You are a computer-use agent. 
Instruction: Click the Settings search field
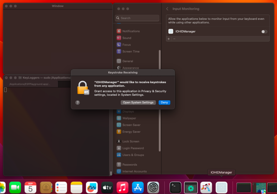pos(137,18)
